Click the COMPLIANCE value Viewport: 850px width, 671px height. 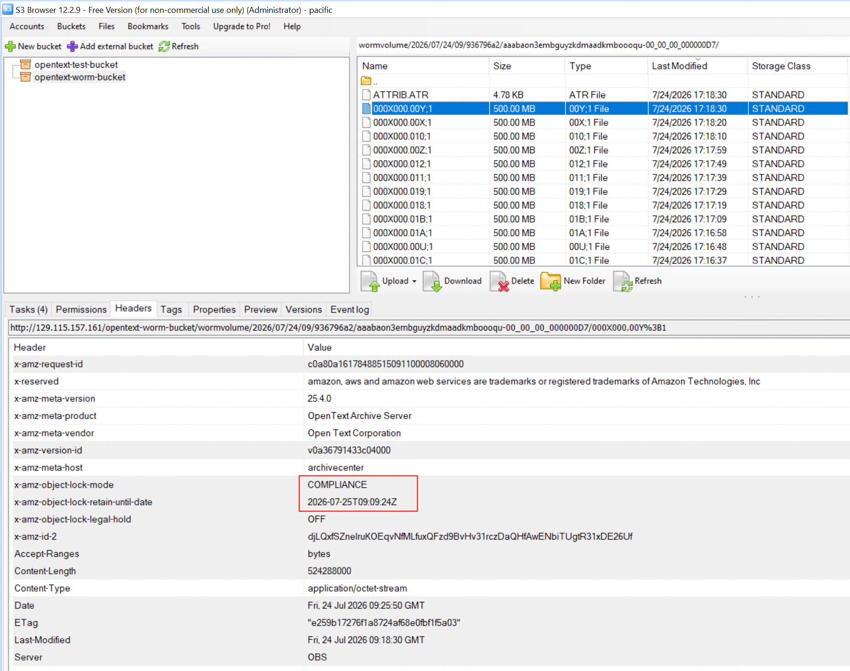[337, 485]
